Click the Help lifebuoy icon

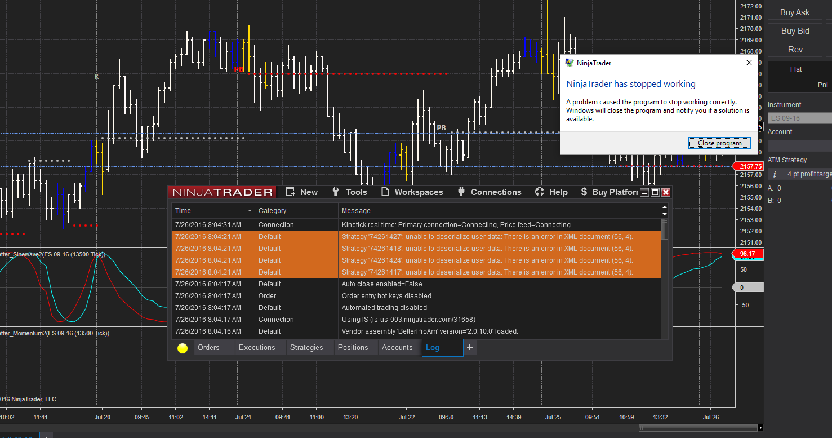[539, 192]
